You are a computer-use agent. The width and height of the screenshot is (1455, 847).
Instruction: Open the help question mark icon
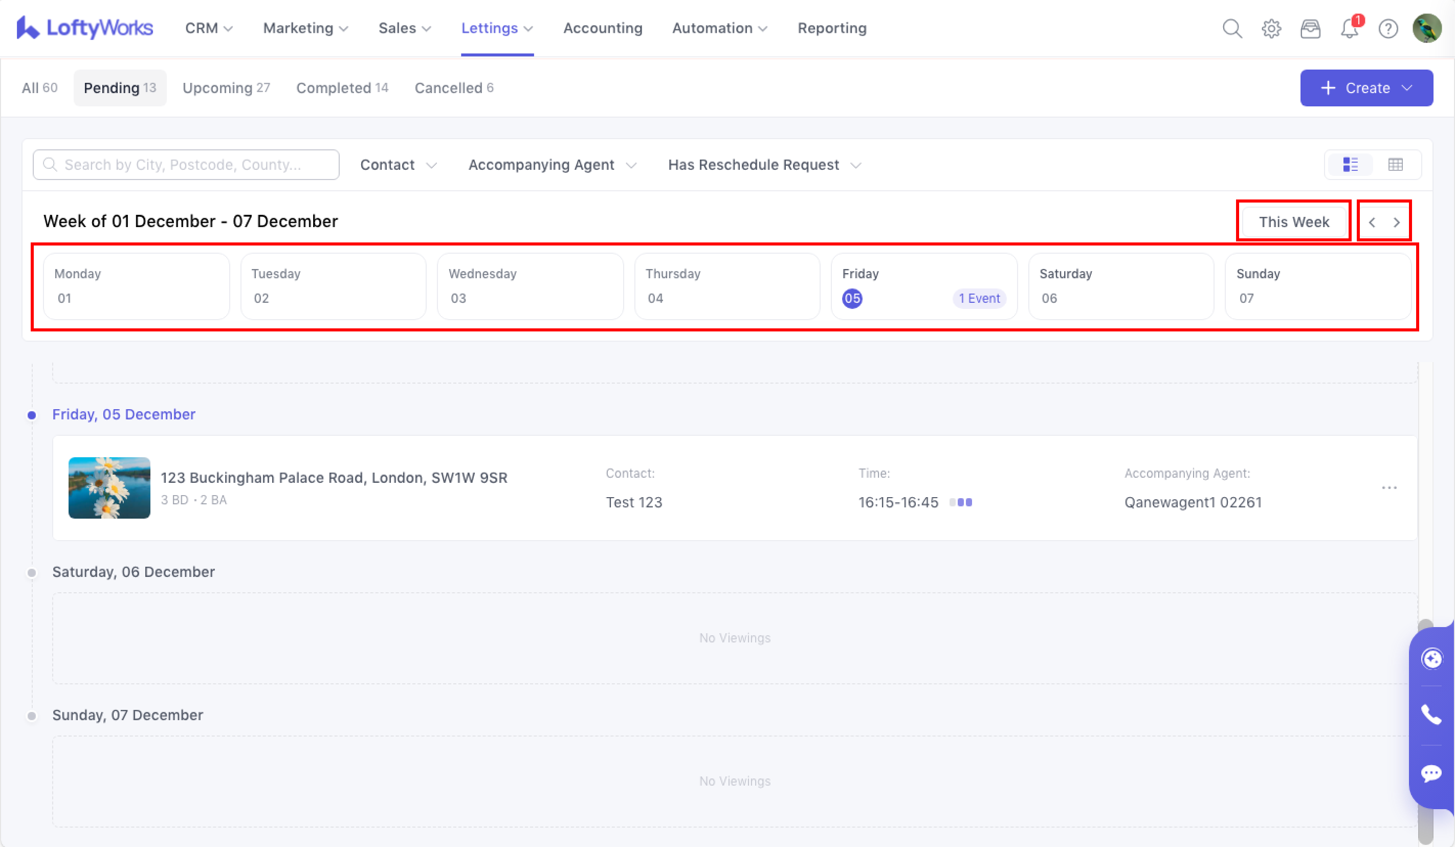1388,28
